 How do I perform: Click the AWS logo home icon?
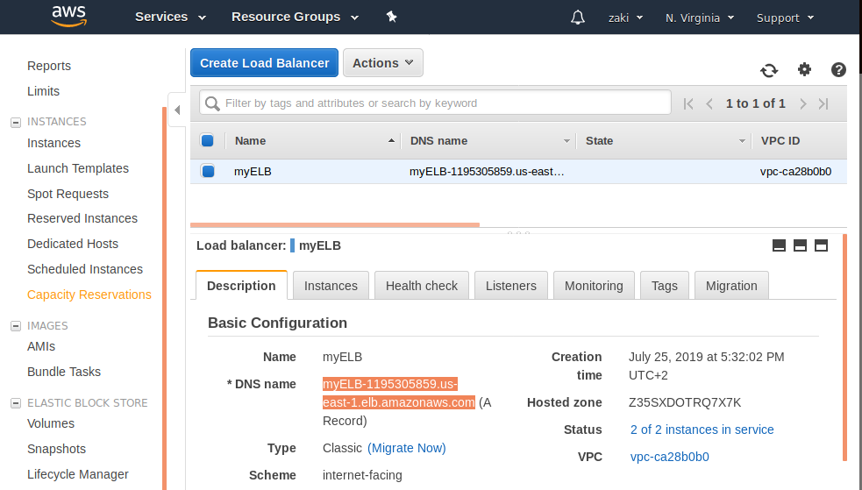[68, 17]
